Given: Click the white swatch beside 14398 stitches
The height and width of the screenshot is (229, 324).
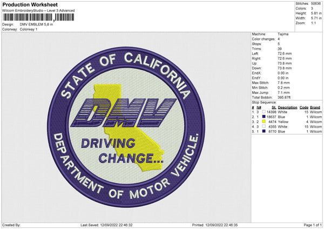Looking at the screenshot, I should click(264, 112).
